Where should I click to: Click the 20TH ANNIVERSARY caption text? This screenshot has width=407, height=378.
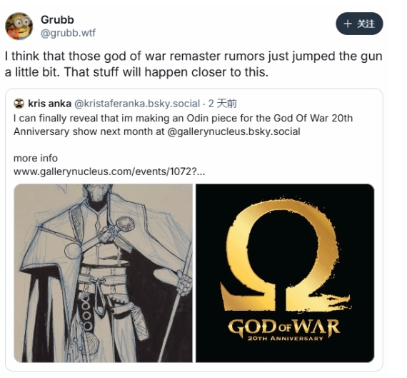(286, 338)
